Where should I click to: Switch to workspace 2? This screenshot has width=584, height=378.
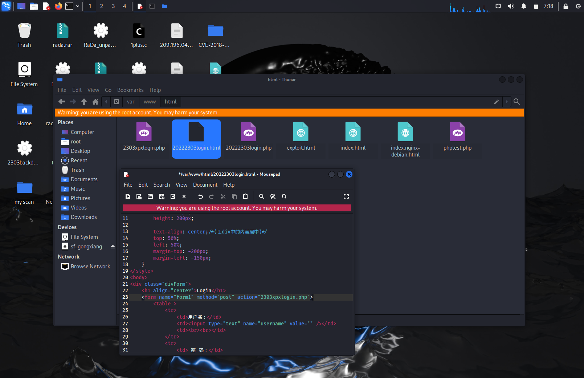[x=102, y=6]
